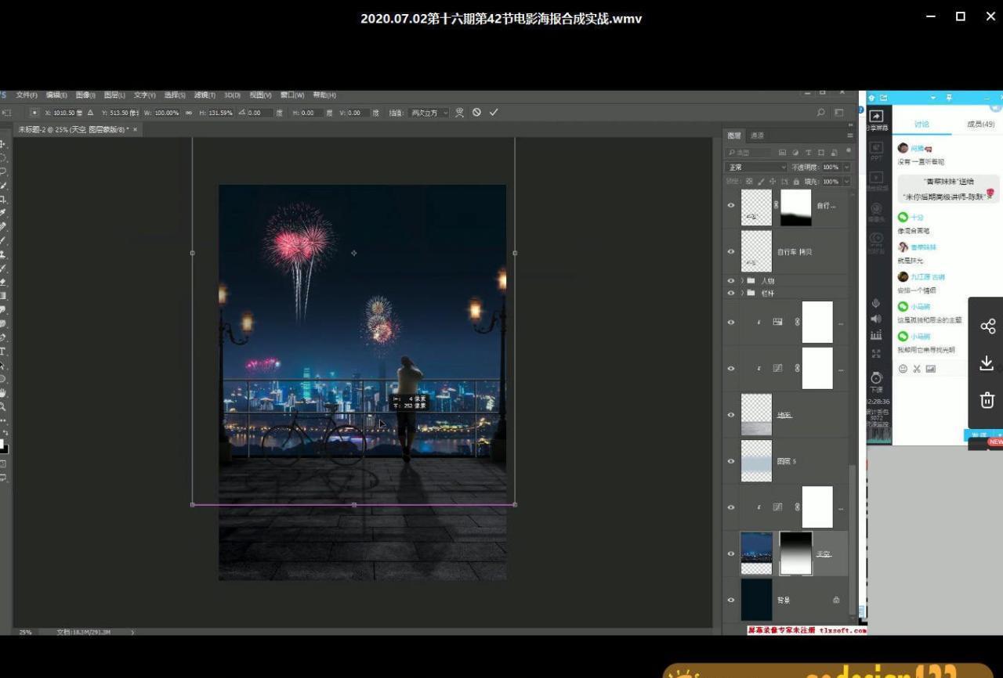Hide the 人物 group layer
Image resolution: width=1003 pixels, height=678 pixels.
coord(731,280)
